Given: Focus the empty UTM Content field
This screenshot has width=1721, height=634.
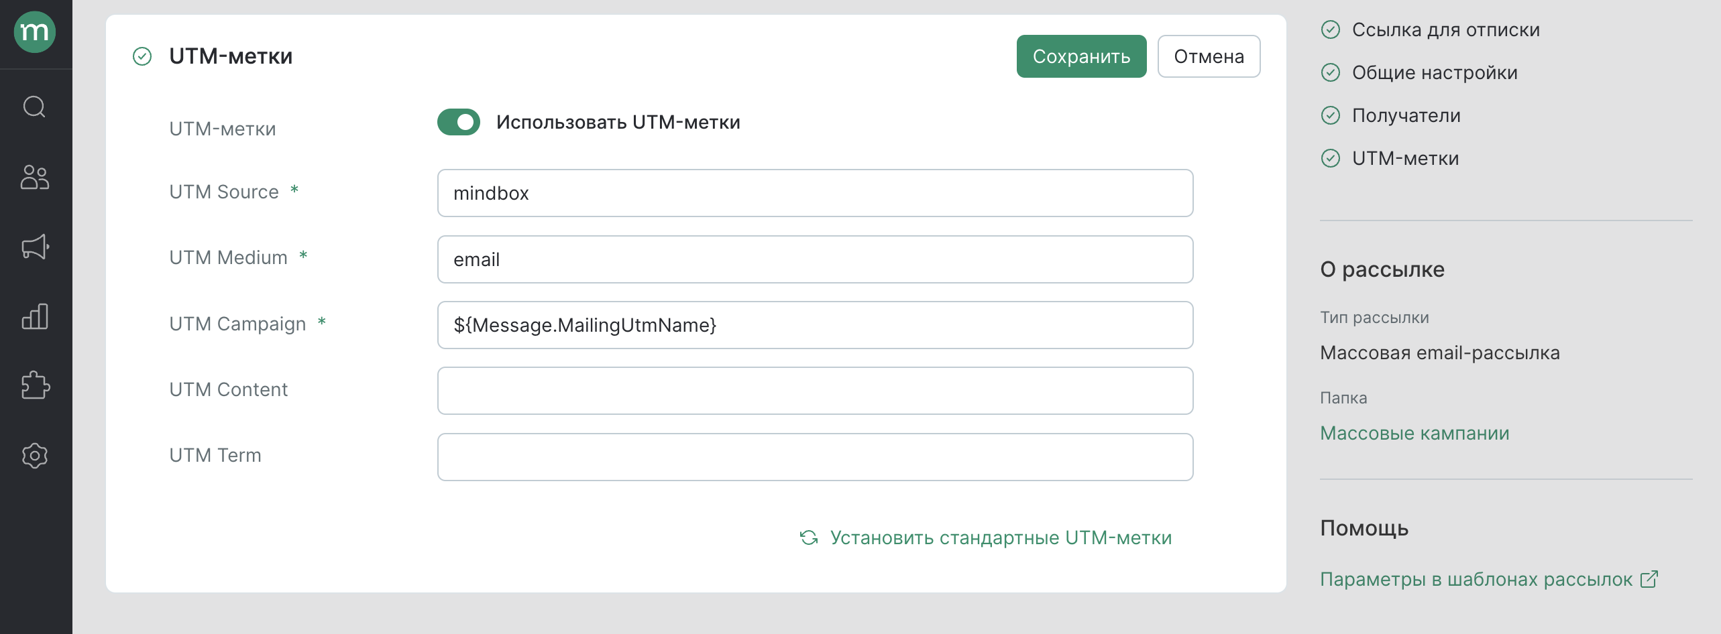Looking at the screenshot, I should (815, 391).
